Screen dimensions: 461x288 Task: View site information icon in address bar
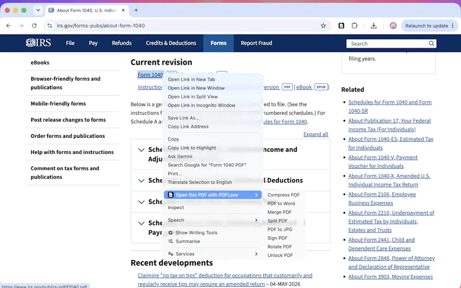(x=50, y=25)
